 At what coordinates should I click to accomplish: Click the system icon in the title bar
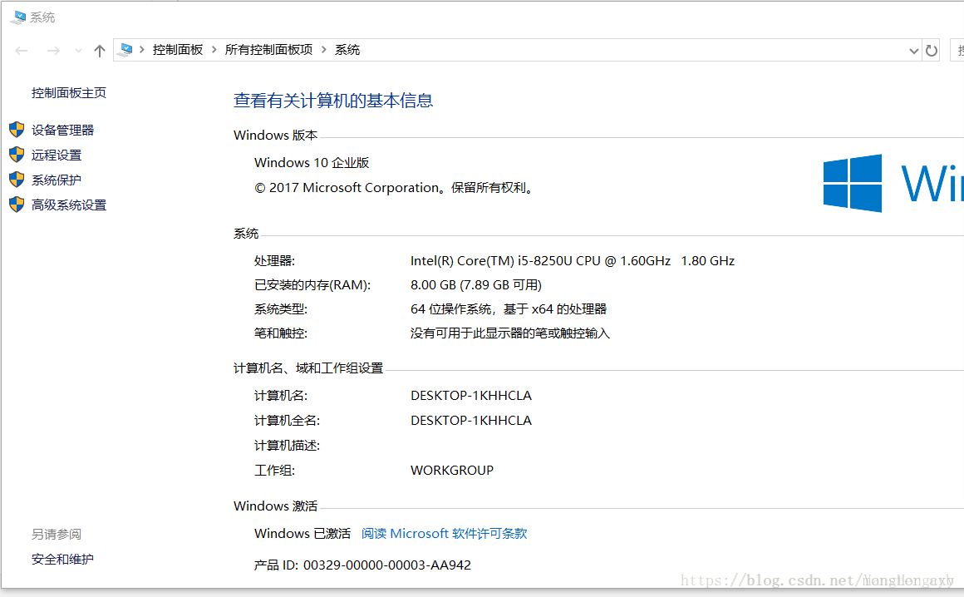coord(18,17)
